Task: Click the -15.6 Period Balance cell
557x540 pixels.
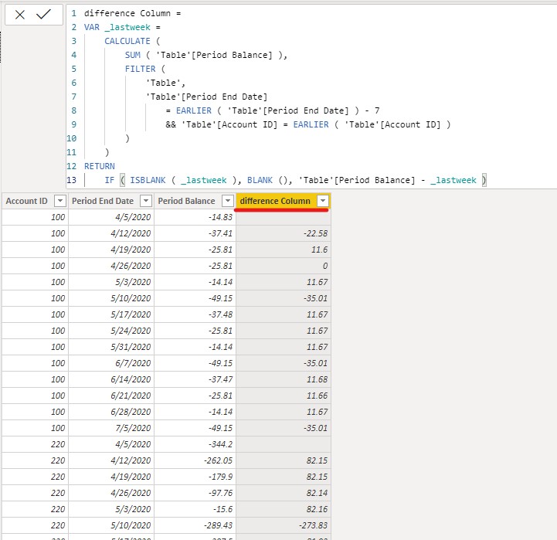Action: pyautogui.click(x=195, y=509)
